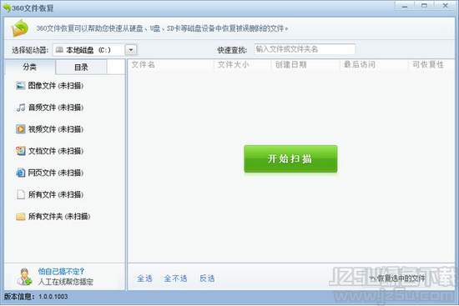Screen dimensions: 459x306
Task: Sort by the 文件大小 column header
Action: 243,65
